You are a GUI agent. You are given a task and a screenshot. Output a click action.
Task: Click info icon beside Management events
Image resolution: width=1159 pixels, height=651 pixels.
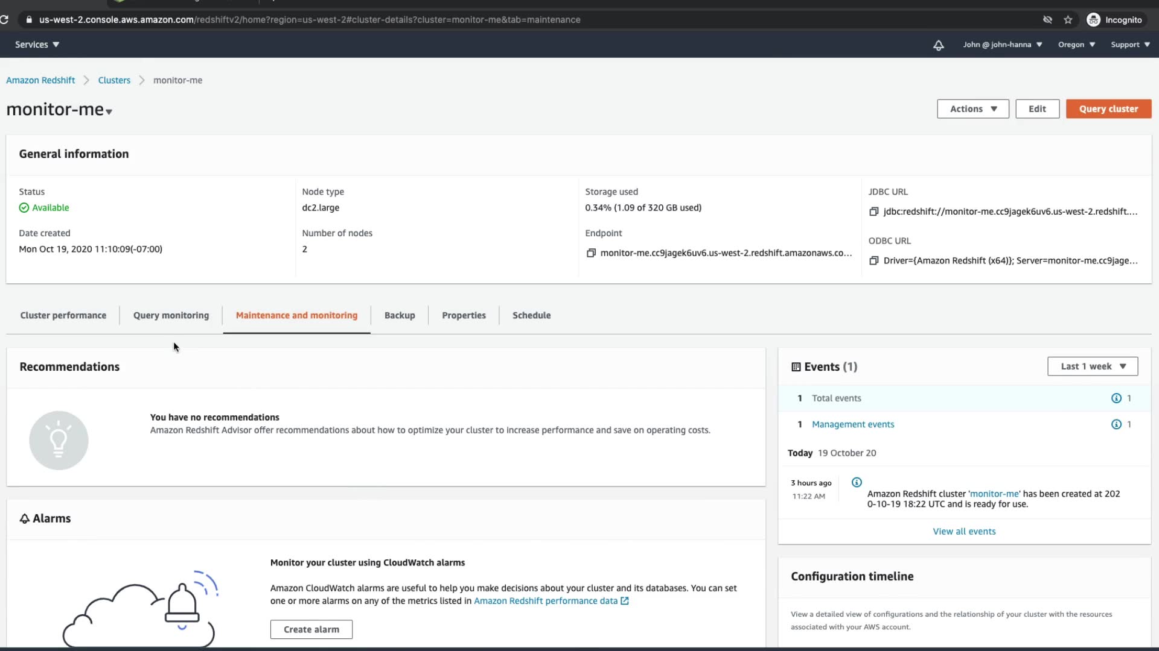pyautogui.click(x=1116, y=424)
